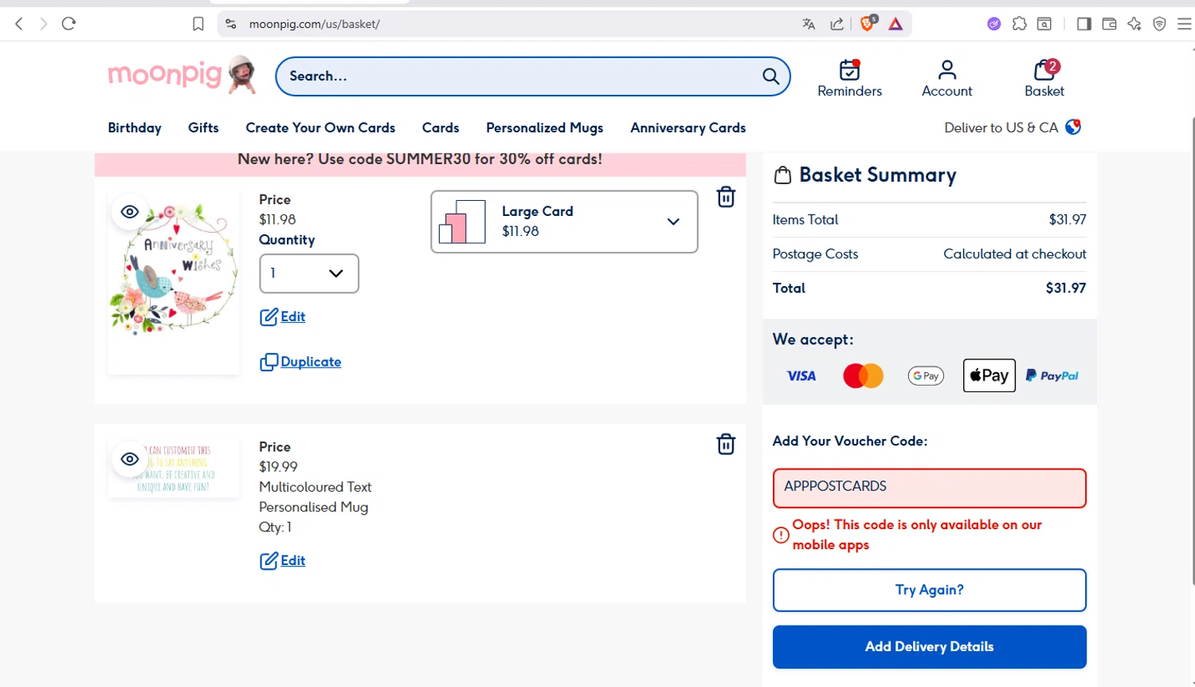Toggle the browser sidebar panel

tap(1083, 24)
